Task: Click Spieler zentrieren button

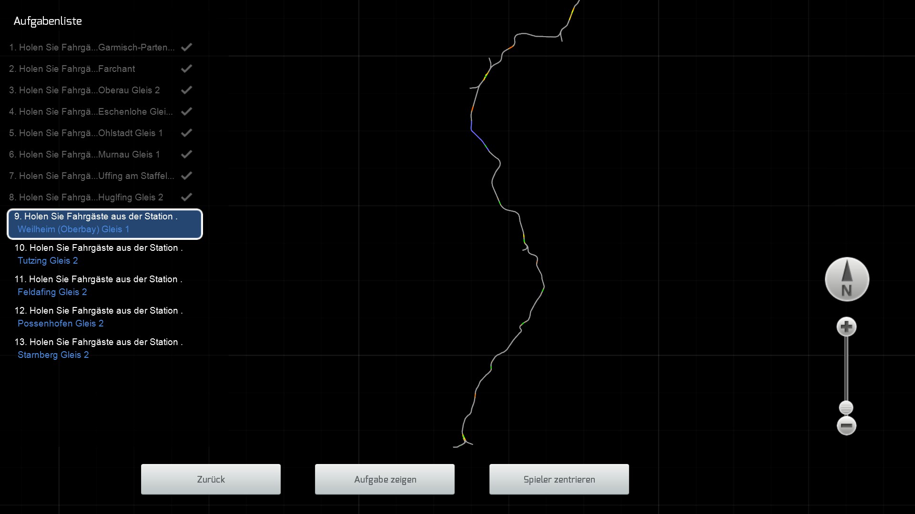Action: (559, 479)
